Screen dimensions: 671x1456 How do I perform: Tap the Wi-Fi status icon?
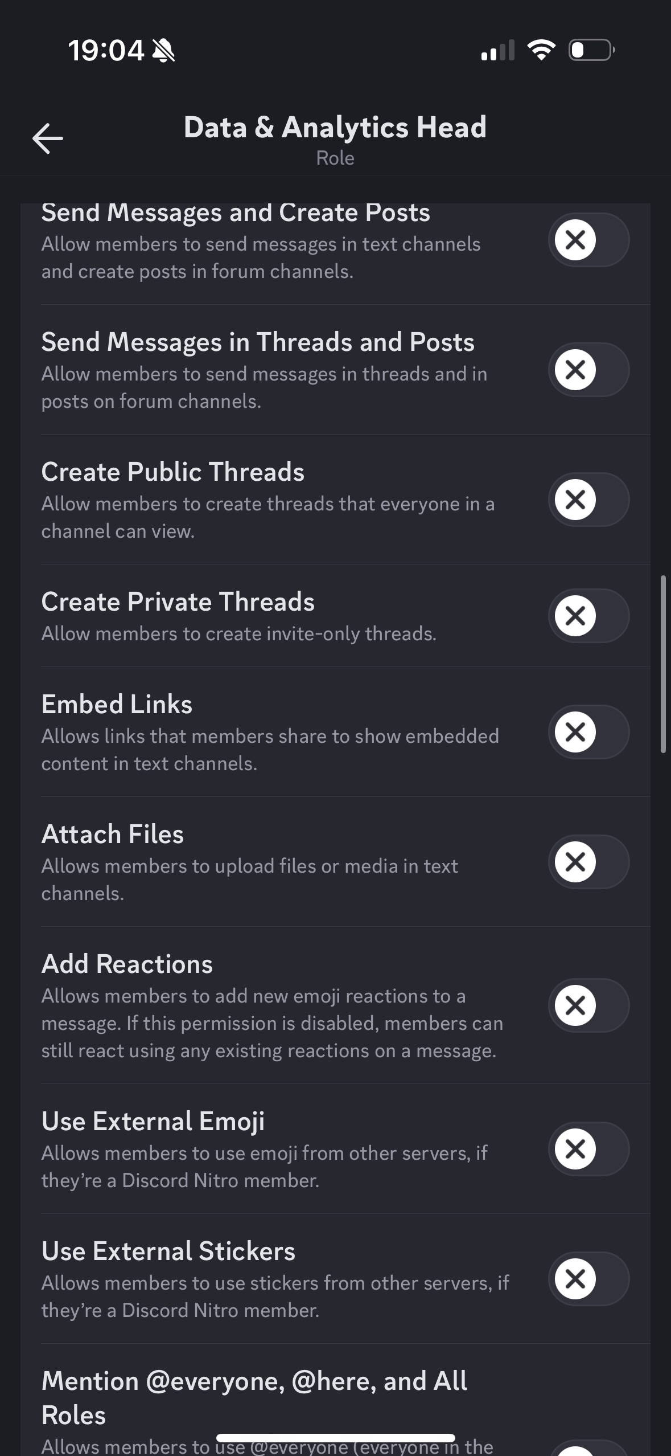[x=541, y=50]
